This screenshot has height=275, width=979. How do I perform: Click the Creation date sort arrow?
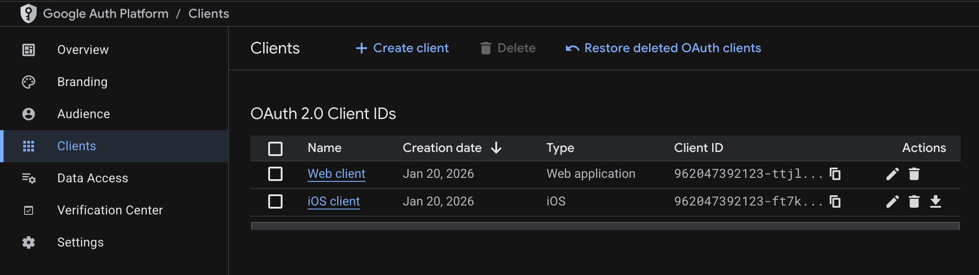tap(496, 148)
